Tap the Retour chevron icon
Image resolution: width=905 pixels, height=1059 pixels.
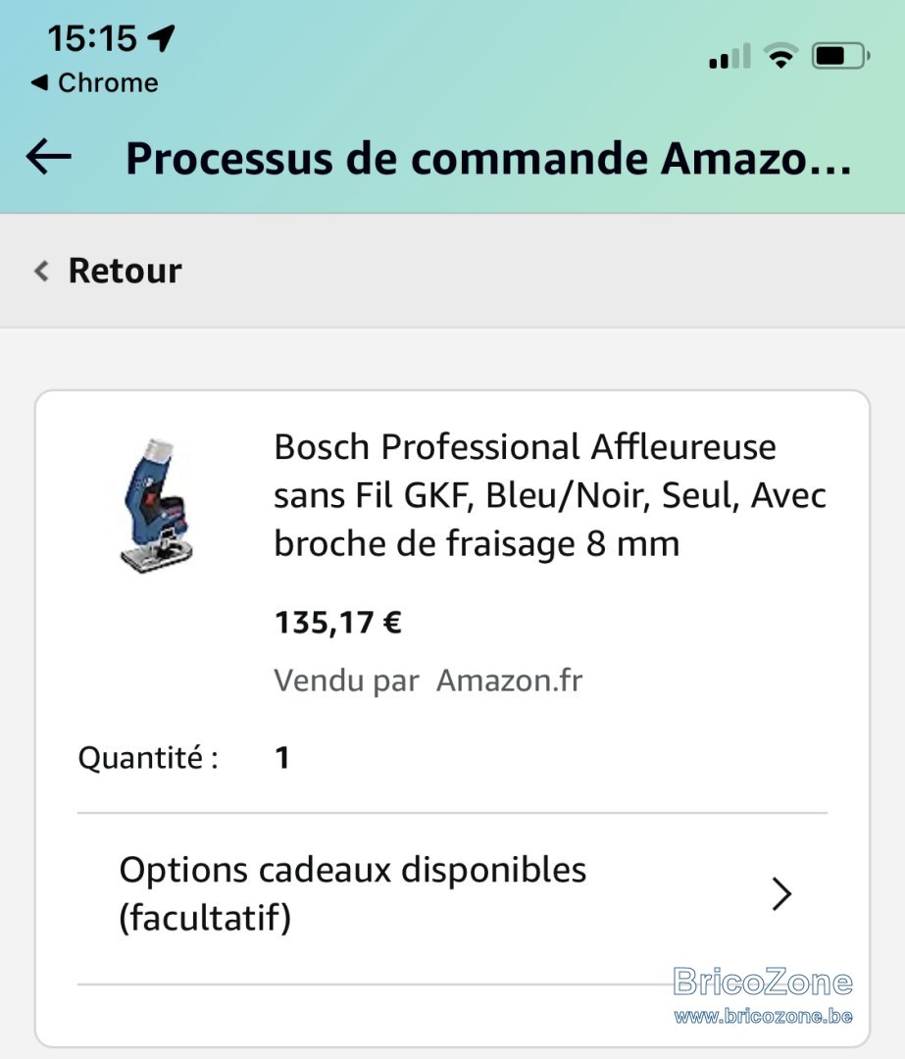pyautogui.click(x=41, y=271)
